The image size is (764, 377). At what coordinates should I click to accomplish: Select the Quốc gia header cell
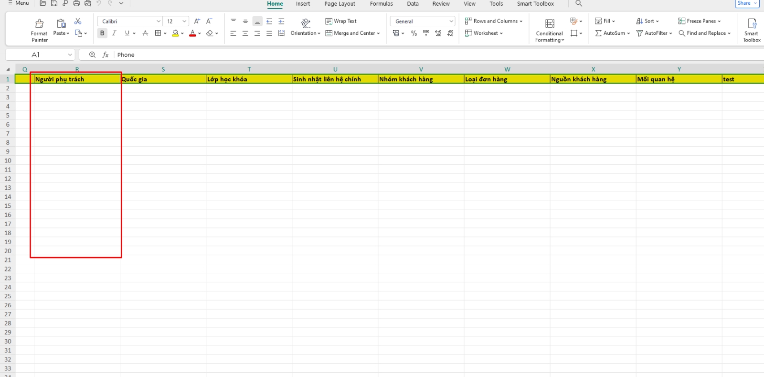tap(163, 79)
